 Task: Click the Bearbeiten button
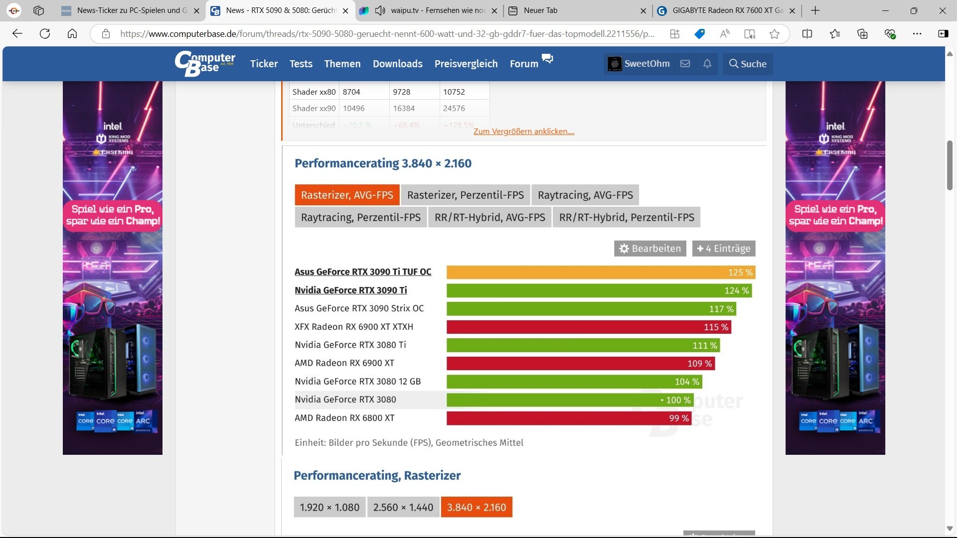(649, 249)
